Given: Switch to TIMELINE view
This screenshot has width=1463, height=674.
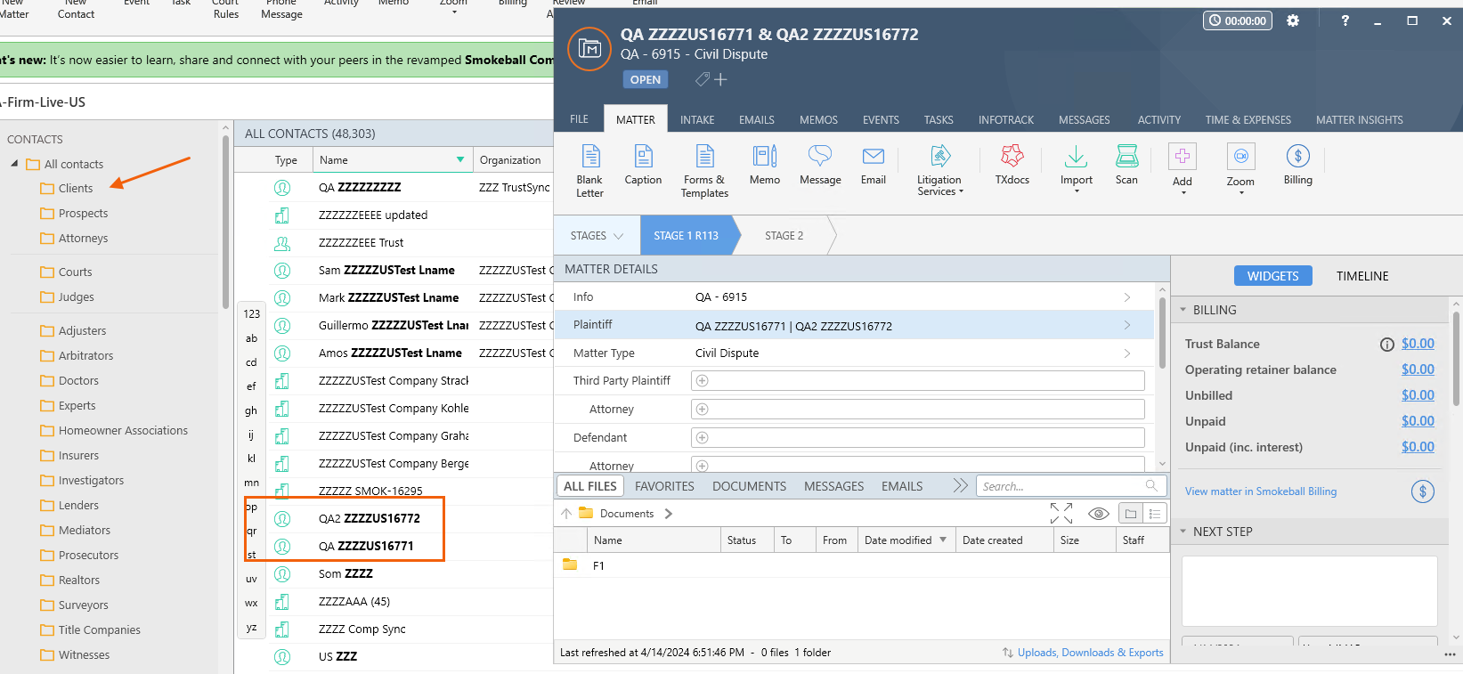Looking at the screenshot, I should pos(1362,276).
